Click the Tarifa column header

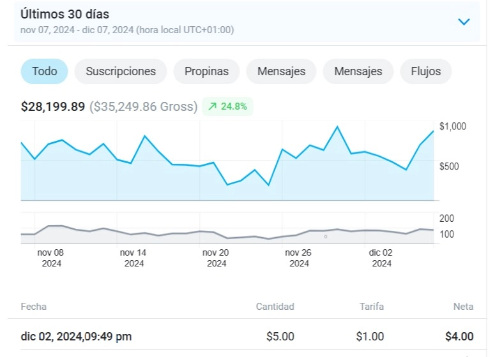click(x=372, y=307)
